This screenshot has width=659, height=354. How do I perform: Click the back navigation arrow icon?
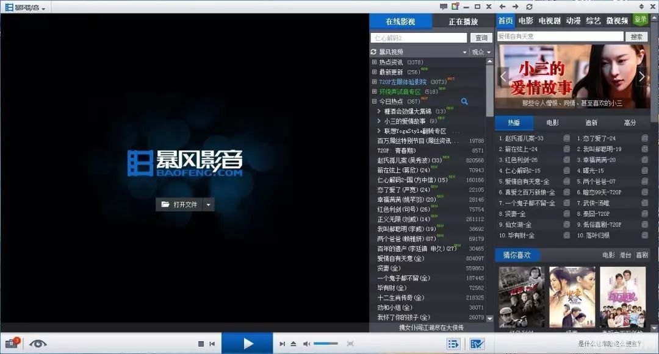[502, 7]
